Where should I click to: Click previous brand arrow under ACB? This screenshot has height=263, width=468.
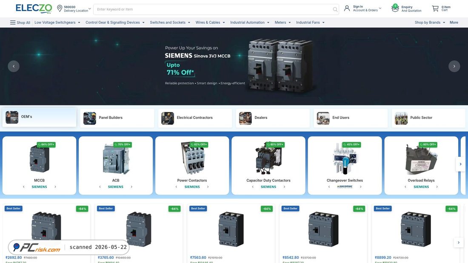coord(100,187)
